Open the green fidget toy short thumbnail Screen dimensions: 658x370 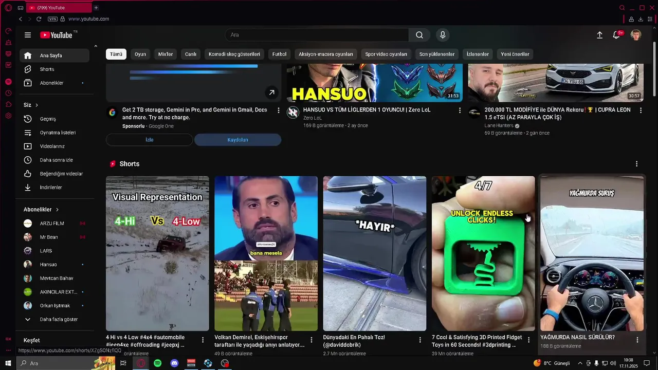click(483, 253)
